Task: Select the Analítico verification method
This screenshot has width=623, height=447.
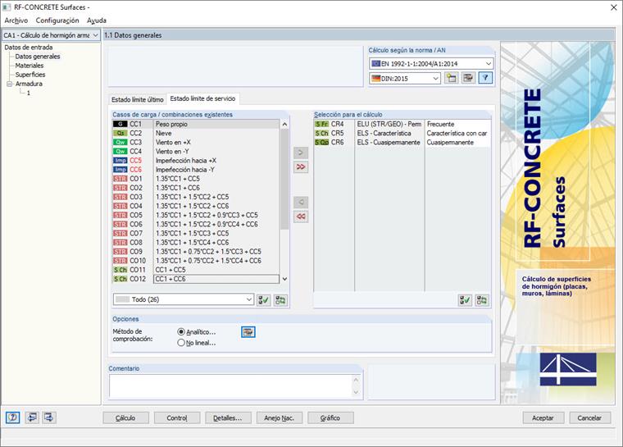Action: click(x=181, y=331)
